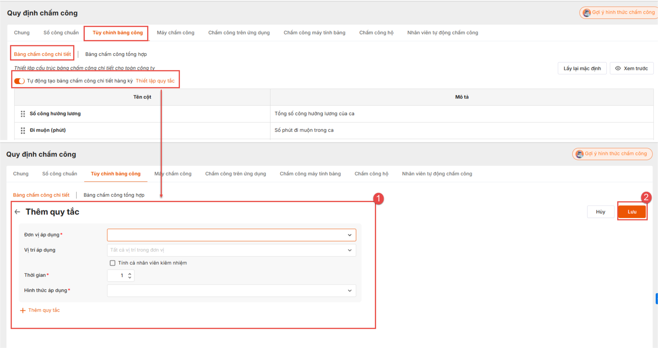Click avatar icon in lower Gợi ý hình thức chấm công

[580, 154]
